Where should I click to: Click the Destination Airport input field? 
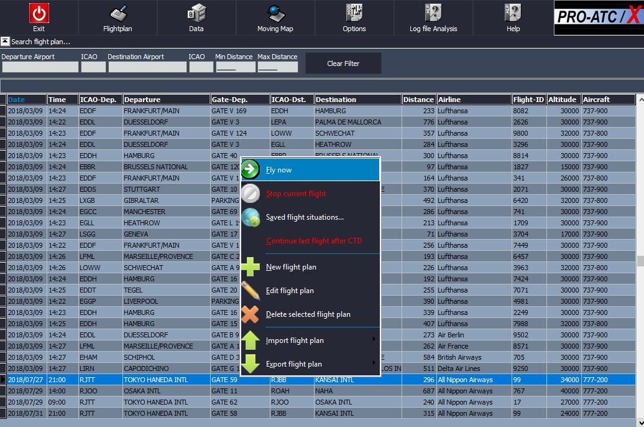[147, 67]
